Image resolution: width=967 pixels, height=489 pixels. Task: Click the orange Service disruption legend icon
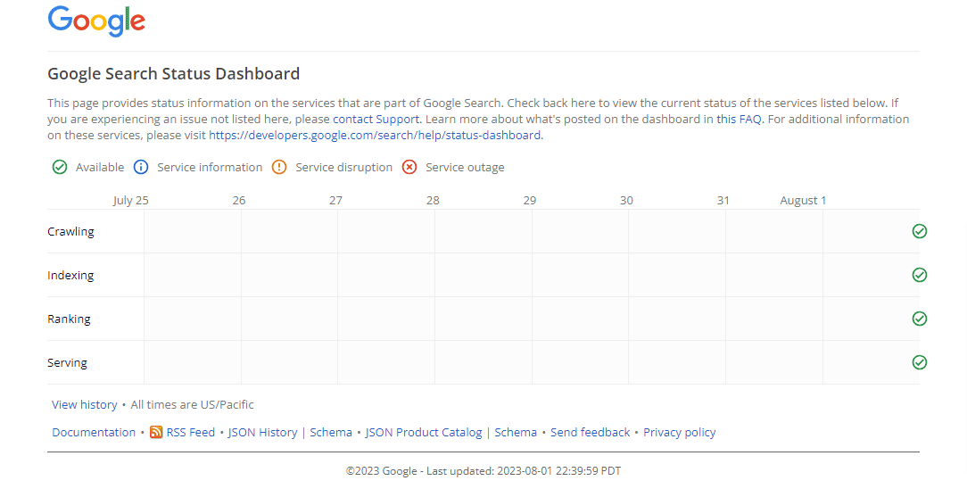279,167
